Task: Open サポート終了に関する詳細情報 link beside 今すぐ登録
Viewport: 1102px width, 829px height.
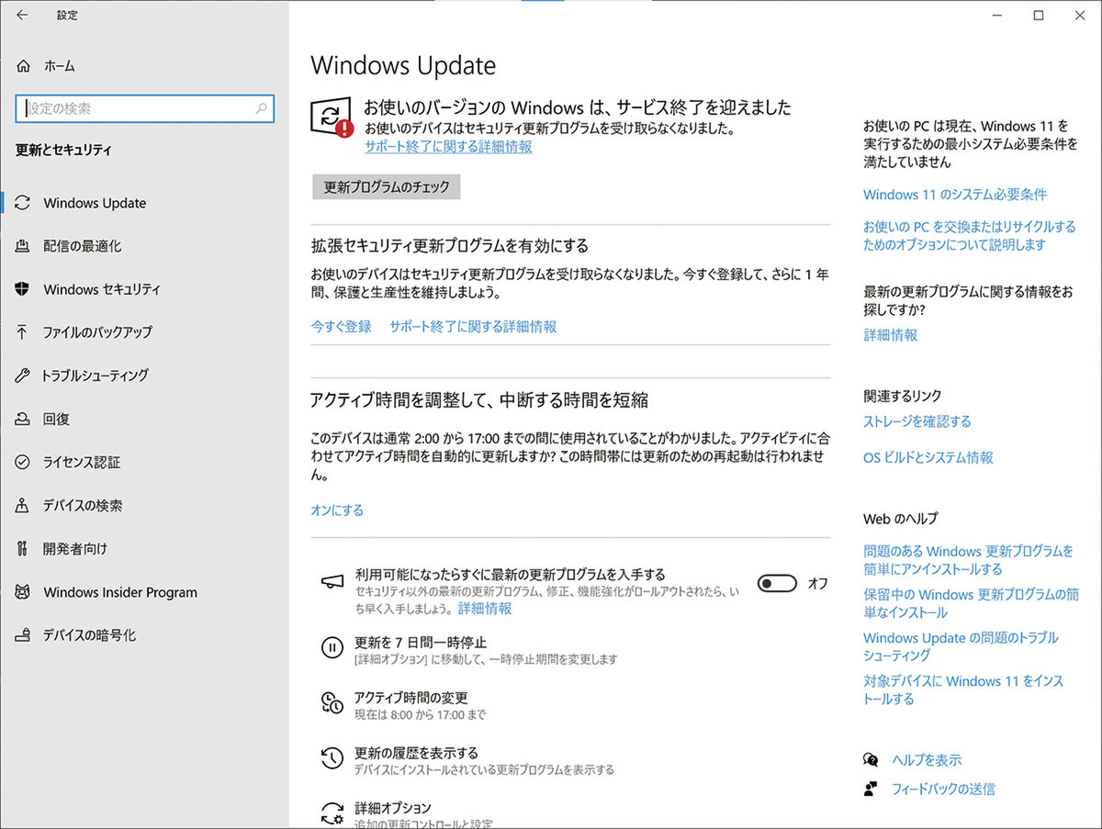Action: (x=473, y=326)
